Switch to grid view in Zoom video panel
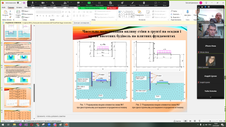The width and height of the screenshot is (226, 127). [208, 7]
